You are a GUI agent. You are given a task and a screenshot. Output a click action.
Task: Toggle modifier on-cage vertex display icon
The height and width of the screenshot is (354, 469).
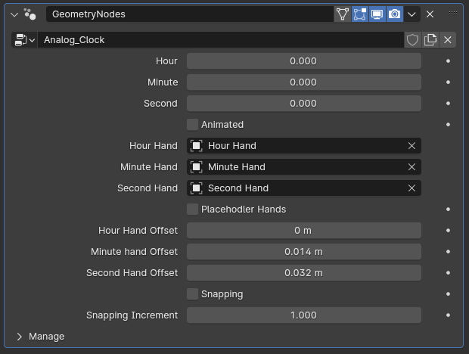[x=343, y=14]
